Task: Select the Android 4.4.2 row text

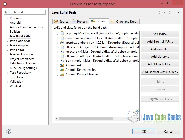Action: click(x=74, y=65)
